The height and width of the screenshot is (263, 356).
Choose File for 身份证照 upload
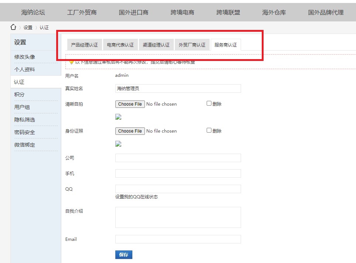pos(130,131)
